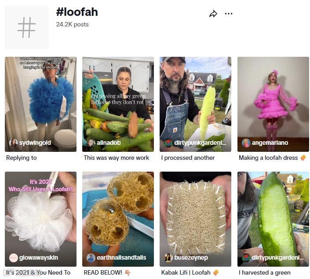
Task: Click busezeynep's profile avatar
Action: pos(168,257)
